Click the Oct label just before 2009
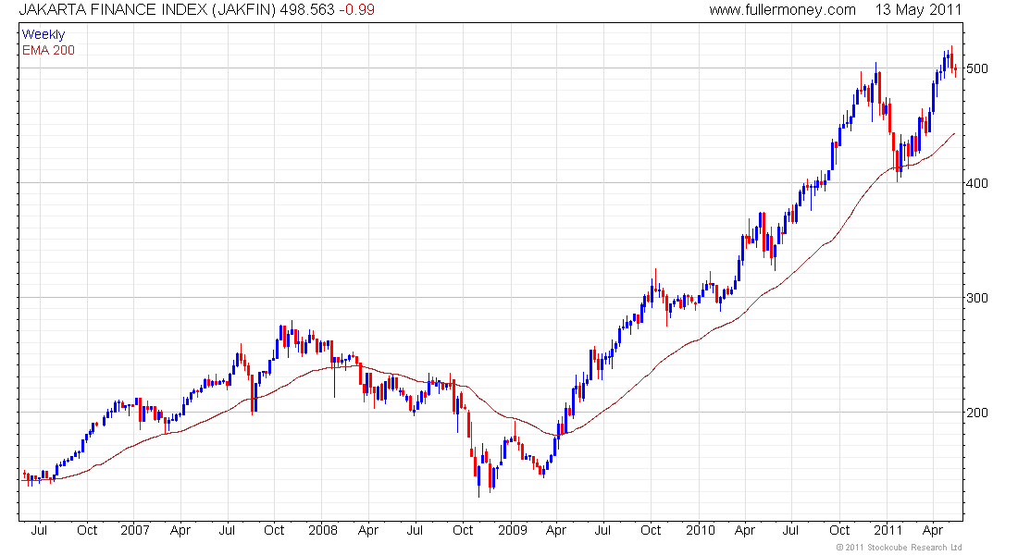The image size is (1018, 555). tap(463, 531)
